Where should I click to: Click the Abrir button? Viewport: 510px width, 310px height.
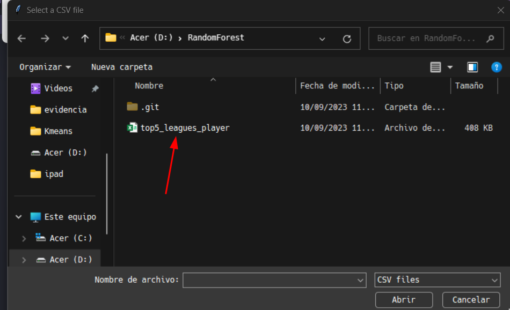click(x=404, y=300)
